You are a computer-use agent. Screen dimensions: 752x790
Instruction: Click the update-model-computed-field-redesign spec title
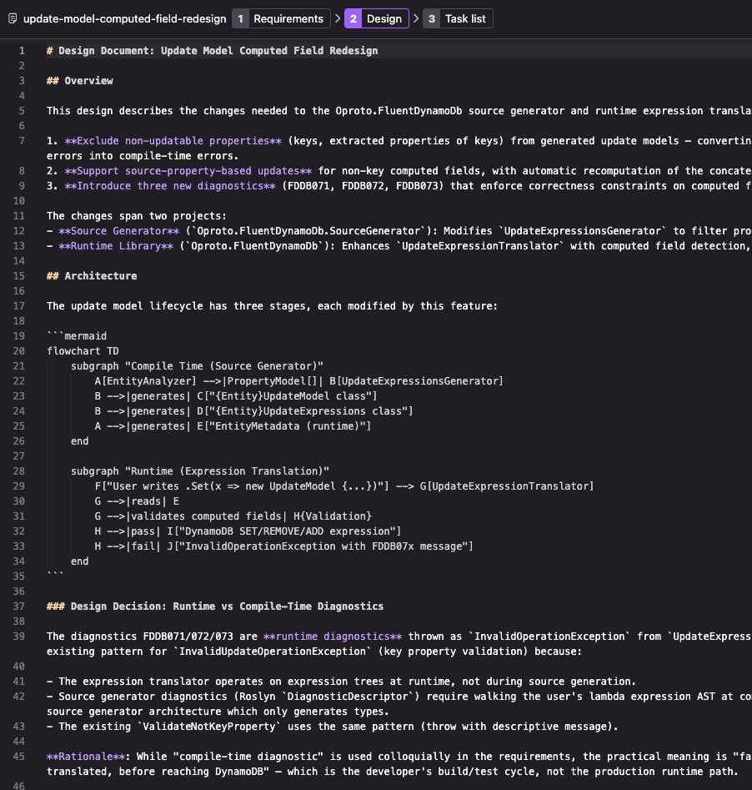pos(124,18)
